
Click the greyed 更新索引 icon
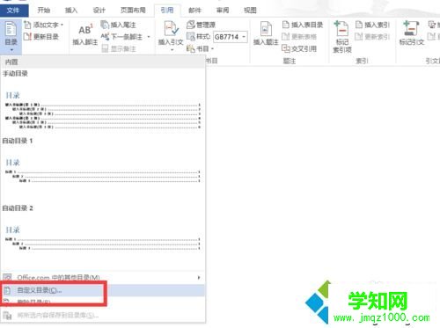pos(359,37)
